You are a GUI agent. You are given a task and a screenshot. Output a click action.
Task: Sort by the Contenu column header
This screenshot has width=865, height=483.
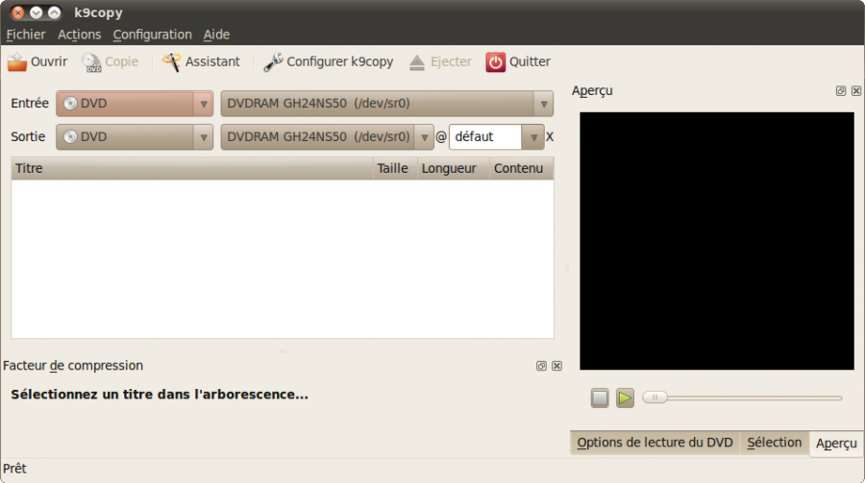click(x=521, y=168)
